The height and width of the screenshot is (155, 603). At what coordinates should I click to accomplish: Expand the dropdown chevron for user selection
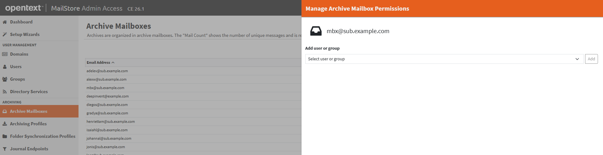[577, 59]
